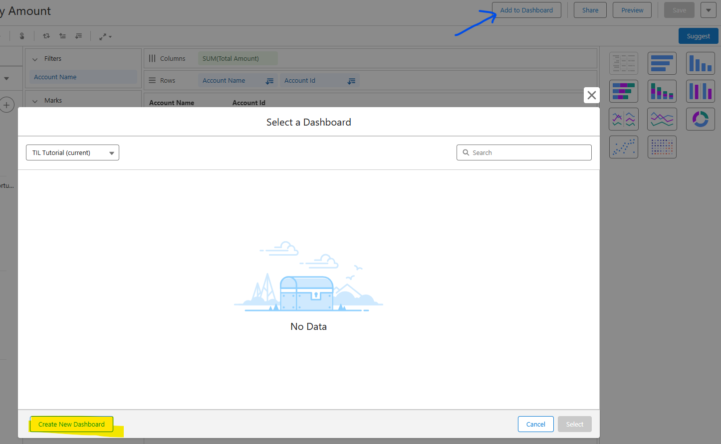Click Create New Dashboard

click(71, 424)
